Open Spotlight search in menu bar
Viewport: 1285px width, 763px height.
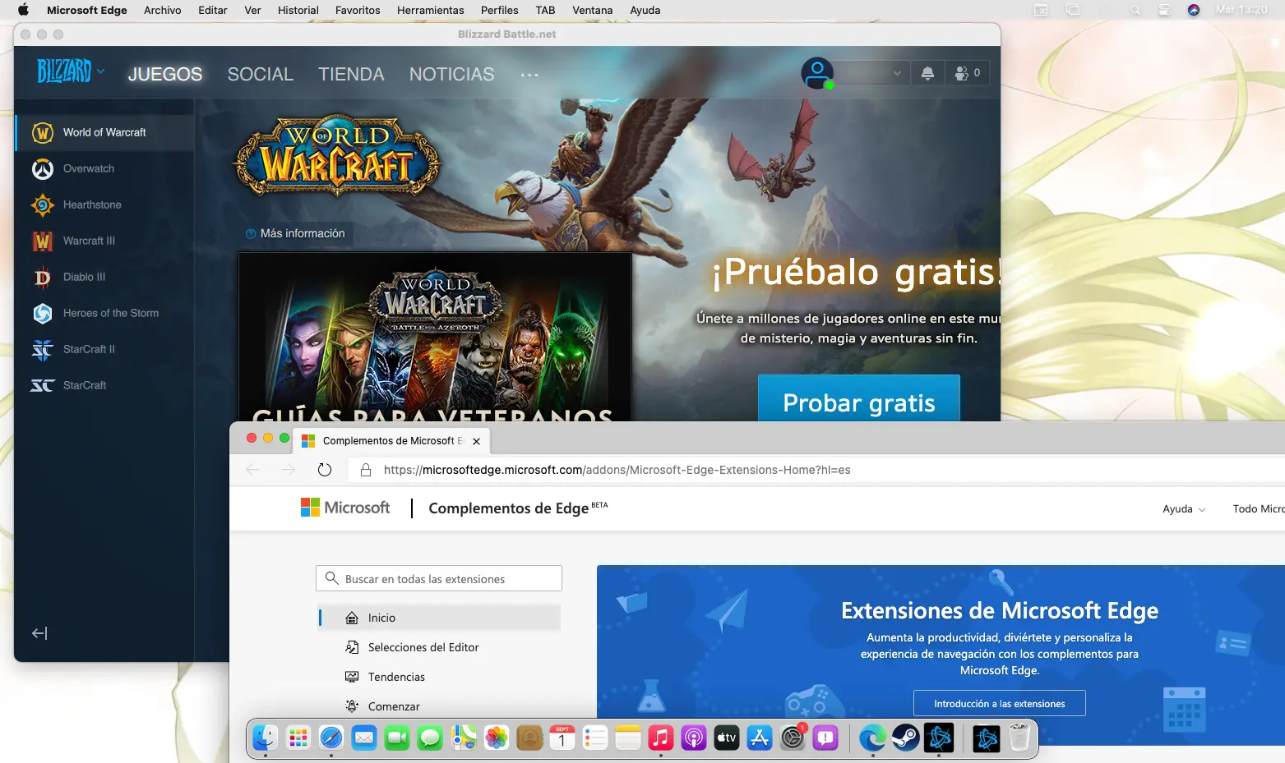(1135, 10)
